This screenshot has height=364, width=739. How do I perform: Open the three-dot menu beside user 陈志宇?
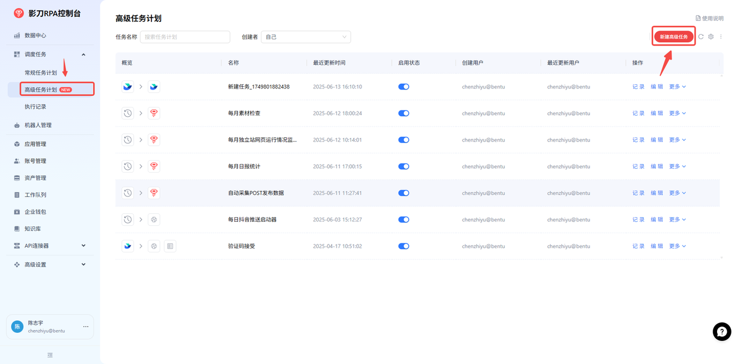85,327
